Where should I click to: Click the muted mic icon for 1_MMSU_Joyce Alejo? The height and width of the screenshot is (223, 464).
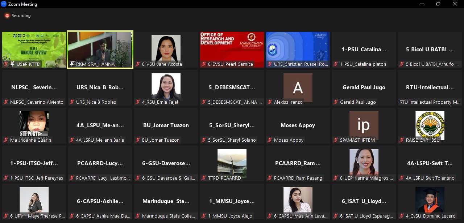204,216
